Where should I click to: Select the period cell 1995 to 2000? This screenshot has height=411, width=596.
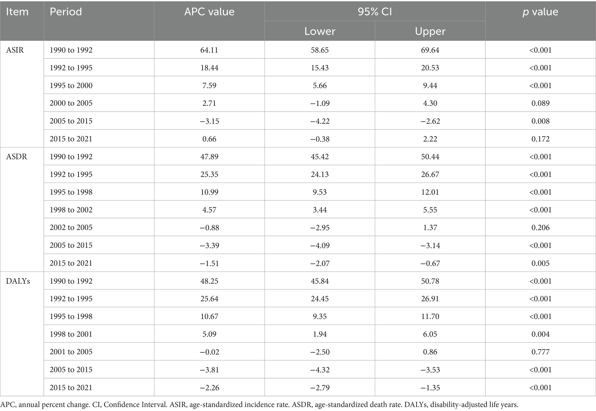[71, 86]
